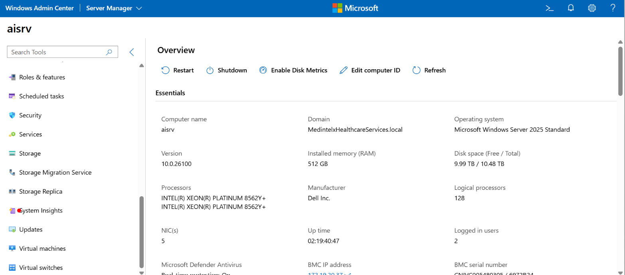Select up time value 02:19:40:47
This screenshot has height=275, width=625.
[x=324, y=241]
